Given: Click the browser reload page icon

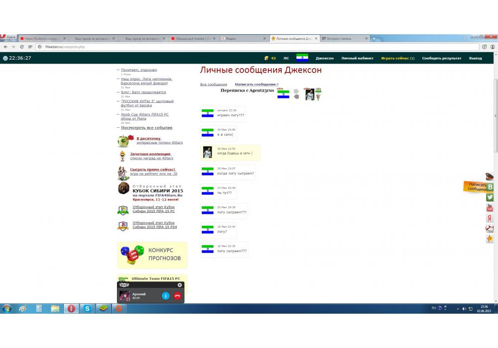Looking at the screenshot, I should point(22,47).
